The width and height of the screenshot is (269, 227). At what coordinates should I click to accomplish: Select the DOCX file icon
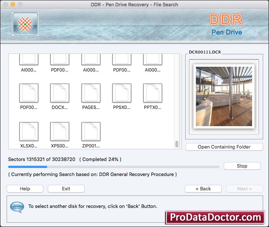point(60,93)
